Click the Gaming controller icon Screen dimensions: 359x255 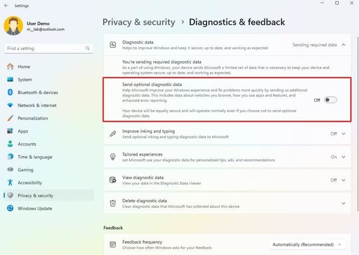coord(10,170)
